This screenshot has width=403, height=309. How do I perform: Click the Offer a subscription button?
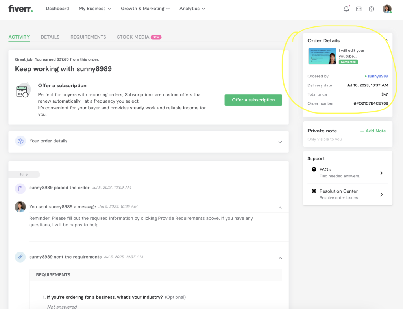(253, 100)
